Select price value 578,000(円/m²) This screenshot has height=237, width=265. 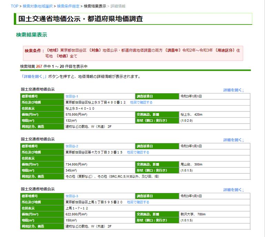[76, 115]
